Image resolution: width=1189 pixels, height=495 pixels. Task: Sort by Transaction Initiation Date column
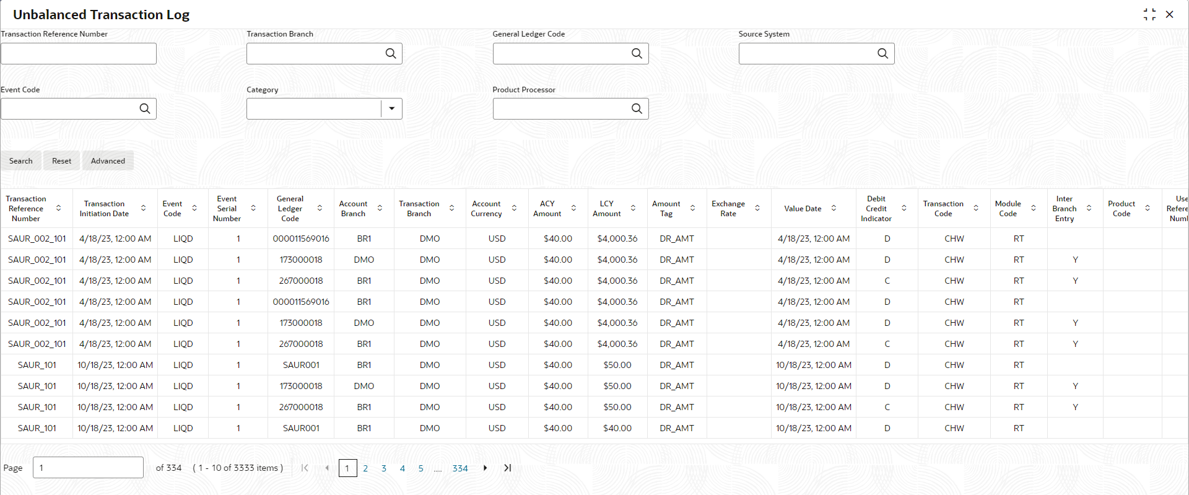click(x=143, y=208)
